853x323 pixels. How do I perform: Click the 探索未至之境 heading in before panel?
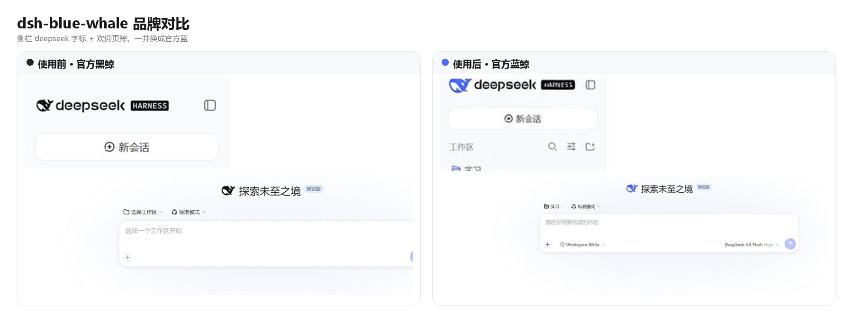pyautogui.click(x=270, y=191)
